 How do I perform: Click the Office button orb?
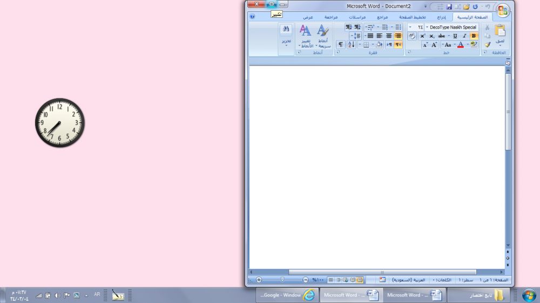click(x=503, y=10)
